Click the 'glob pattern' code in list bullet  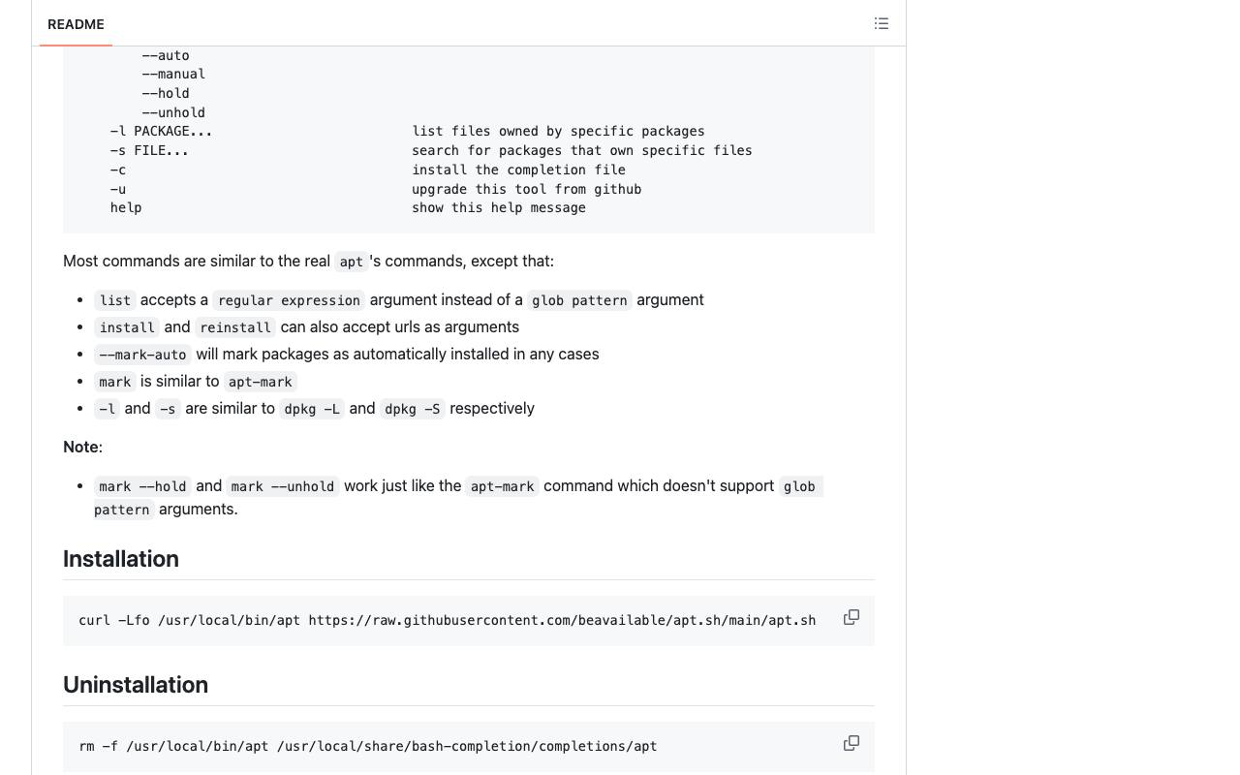pos(579,300)
